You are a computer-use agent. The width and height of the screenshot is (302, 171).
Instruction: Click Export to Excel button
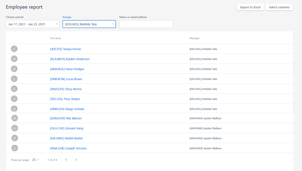(x=250, y=7)
